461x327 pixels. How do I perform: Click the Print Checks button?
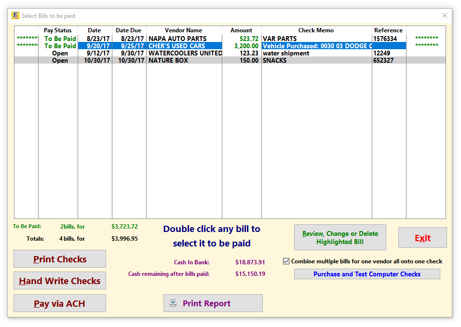(x=59, y=259)
